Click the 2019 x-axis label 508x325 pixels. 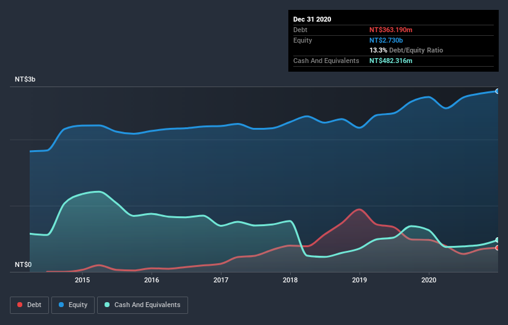pyautogui.click(x=359, y=280)
